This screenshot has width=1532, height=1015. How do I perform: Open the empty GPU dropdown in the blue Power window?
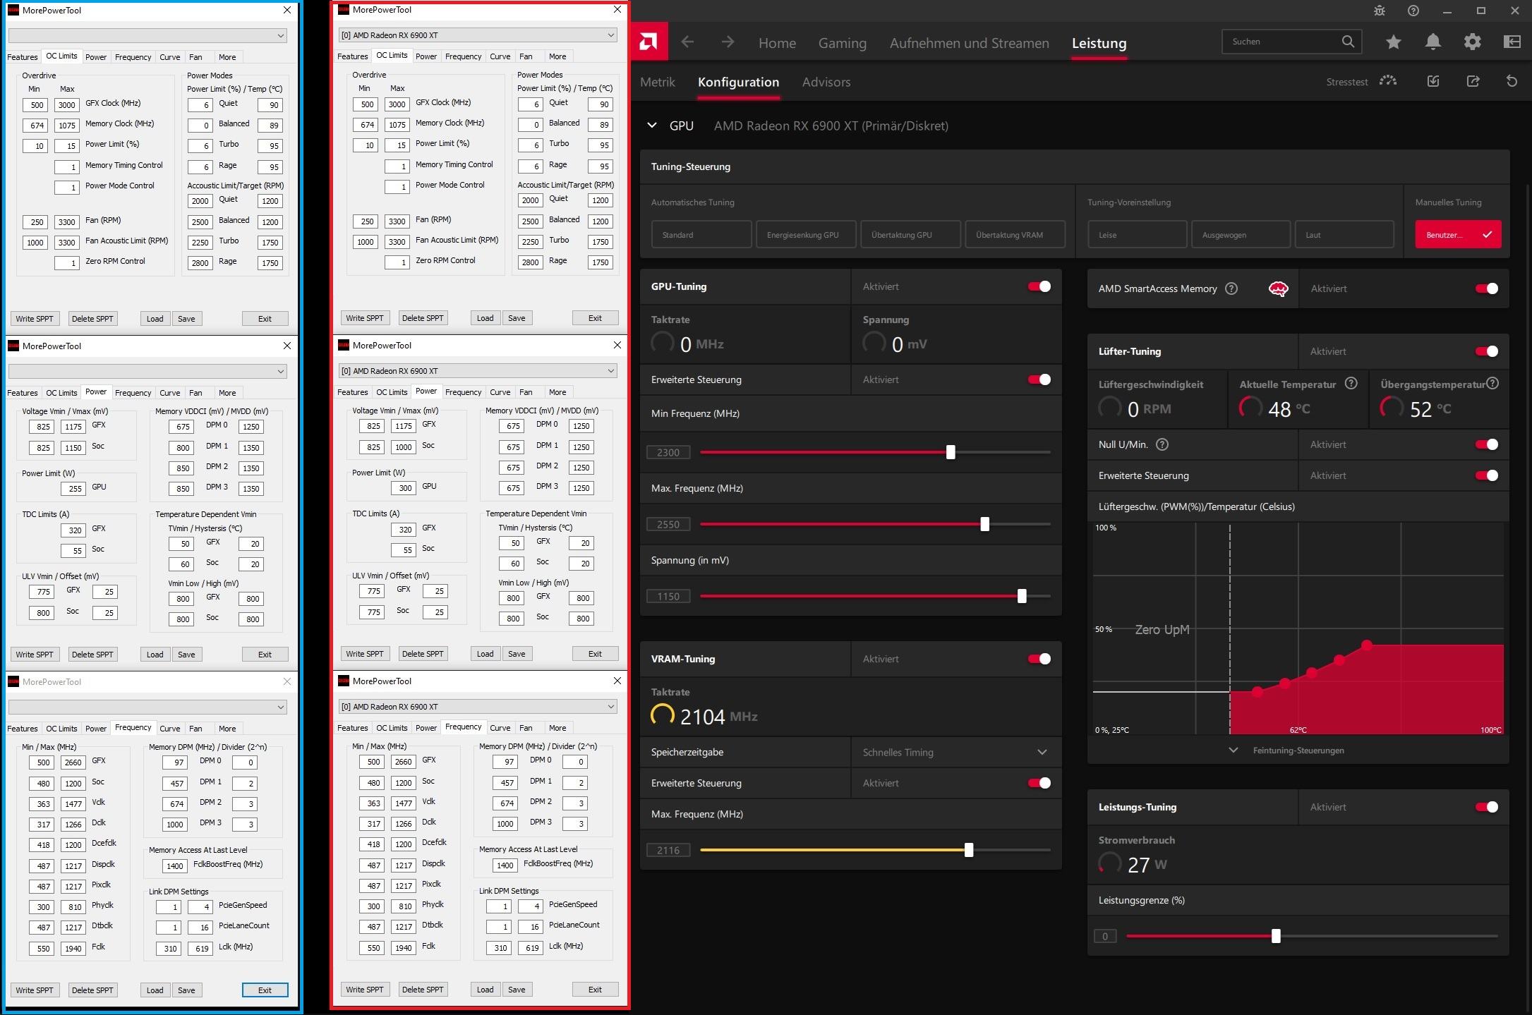coord(147,371)
